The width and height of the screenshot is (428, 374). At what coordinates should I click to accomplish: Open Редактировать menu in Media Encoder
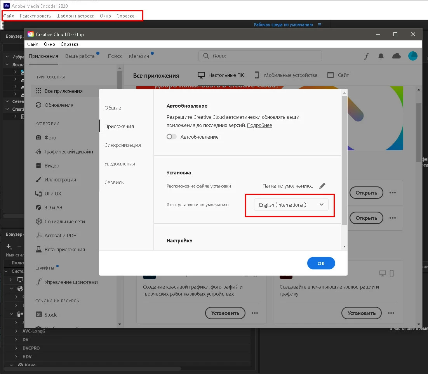click(x=35, y=16)
